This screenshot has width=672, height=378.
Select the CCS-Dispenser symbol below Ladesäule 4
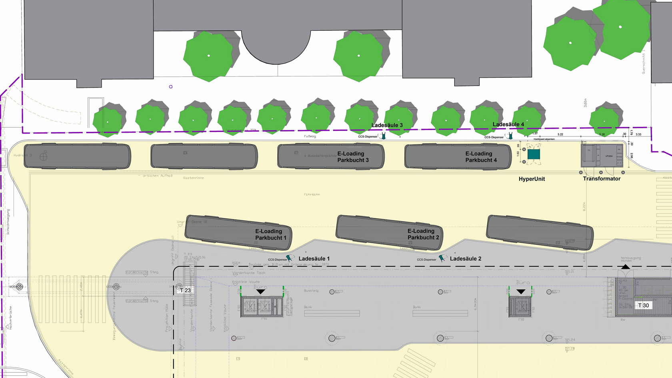(x=510, y=136)
